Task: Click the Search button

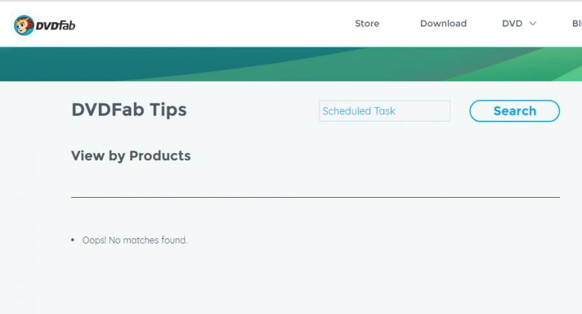Action: coord(515,111)
